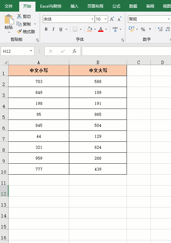Viewport: 171px width, 243px height.
Task: Open the Excel与财务 tab
Action: coord(51,6)
